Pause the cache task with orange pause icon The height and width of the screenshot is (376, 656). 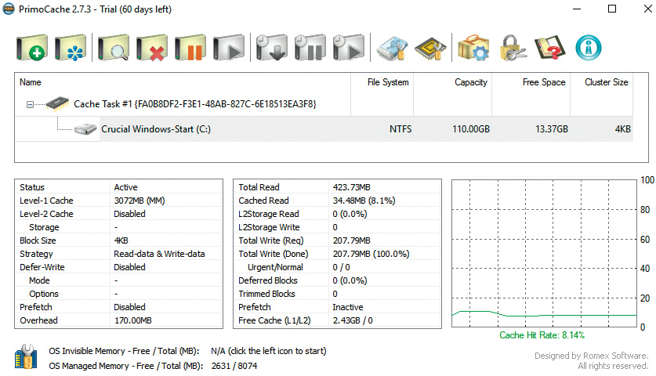190,48
